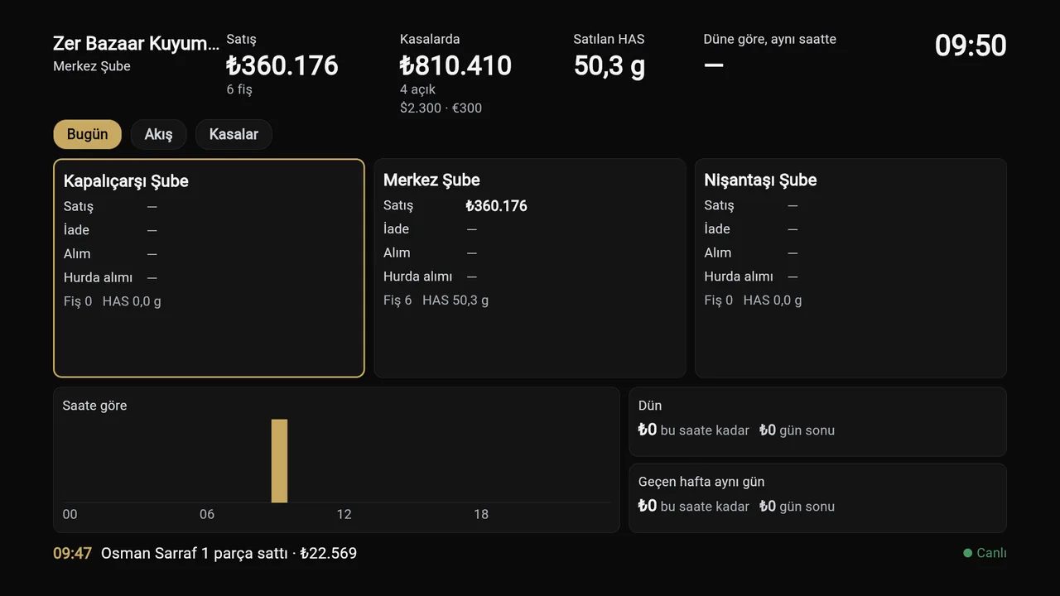Select the Kapalıçarşı Şube card heading

pyautogui.click(x=126, y=181)
